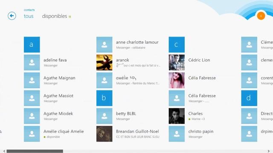
Task: Open drpim contact's default avatar
Action: (x=249, y=134)
